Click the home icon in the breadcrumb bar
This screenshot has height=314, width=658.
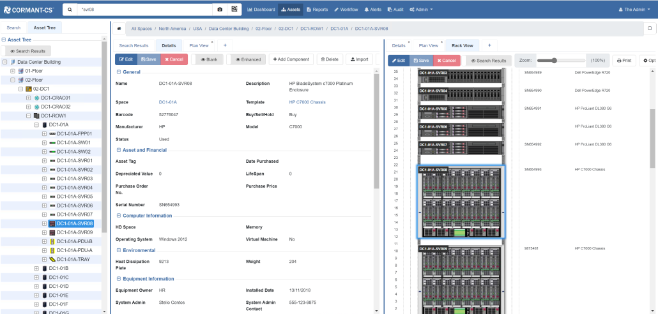pyautogui.click(x=119, y=29)
